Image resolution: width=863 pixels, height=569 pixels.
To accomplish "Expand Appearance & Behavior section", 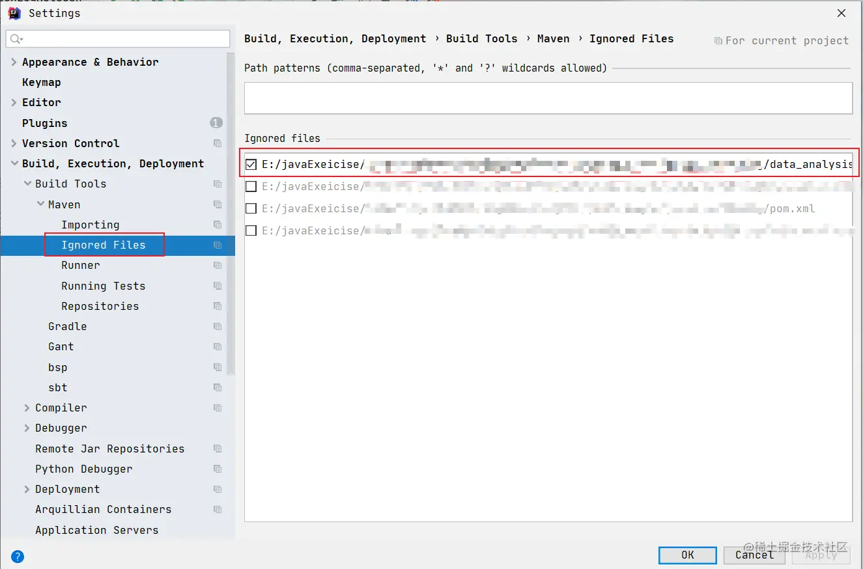I will 14,62.
